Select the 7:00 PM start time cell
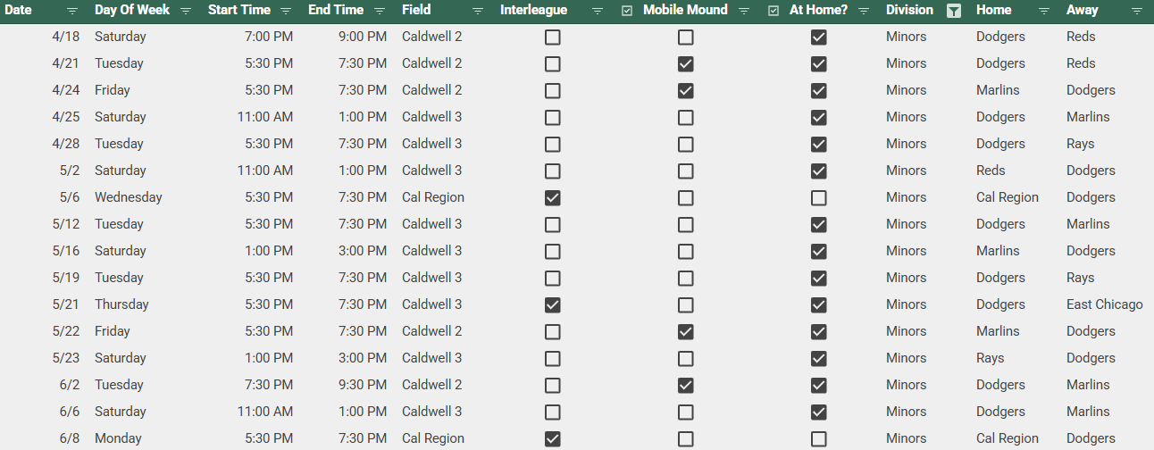 tap(270, 37)
